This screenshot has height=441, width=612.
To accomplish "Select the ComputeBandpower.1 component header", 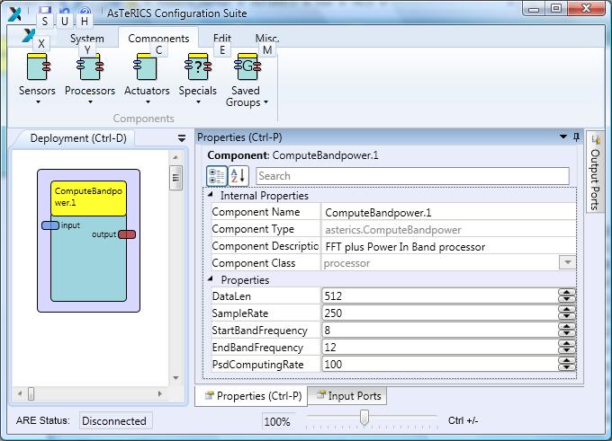I will [88, 198].
